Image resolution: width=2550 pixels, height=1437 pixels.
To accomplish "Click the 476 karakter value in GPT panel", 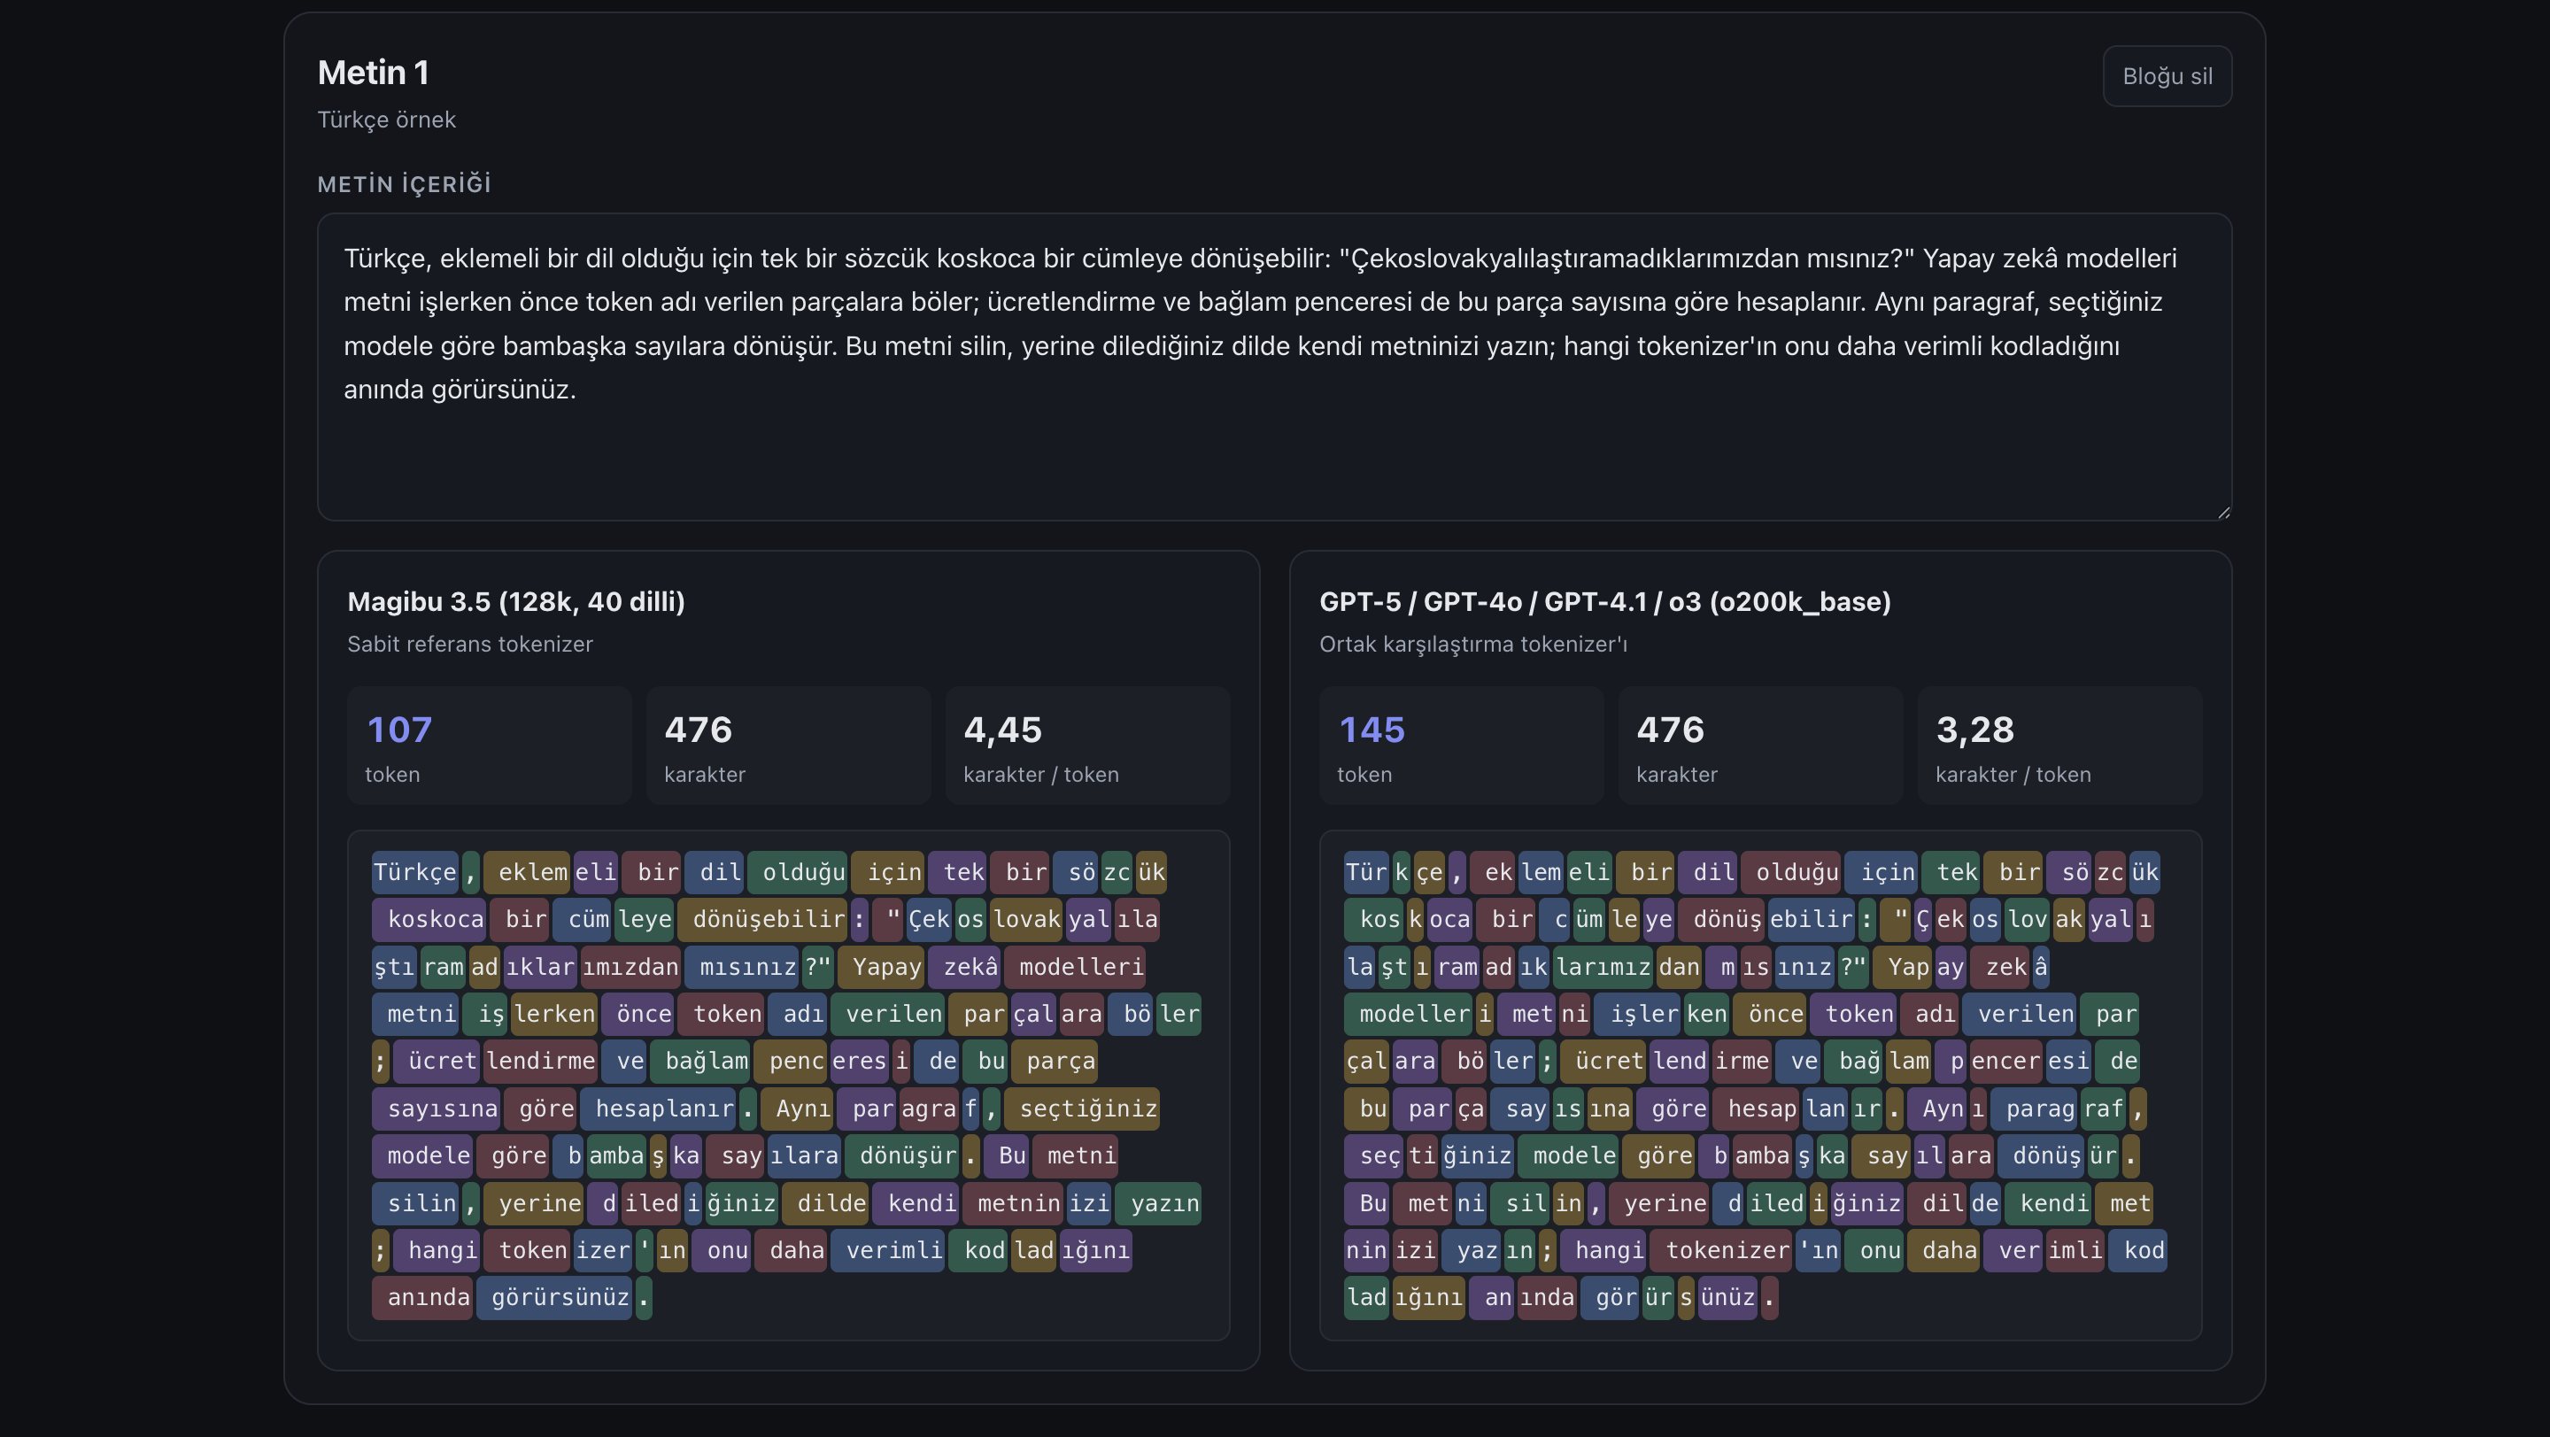I will (1670, 730).
